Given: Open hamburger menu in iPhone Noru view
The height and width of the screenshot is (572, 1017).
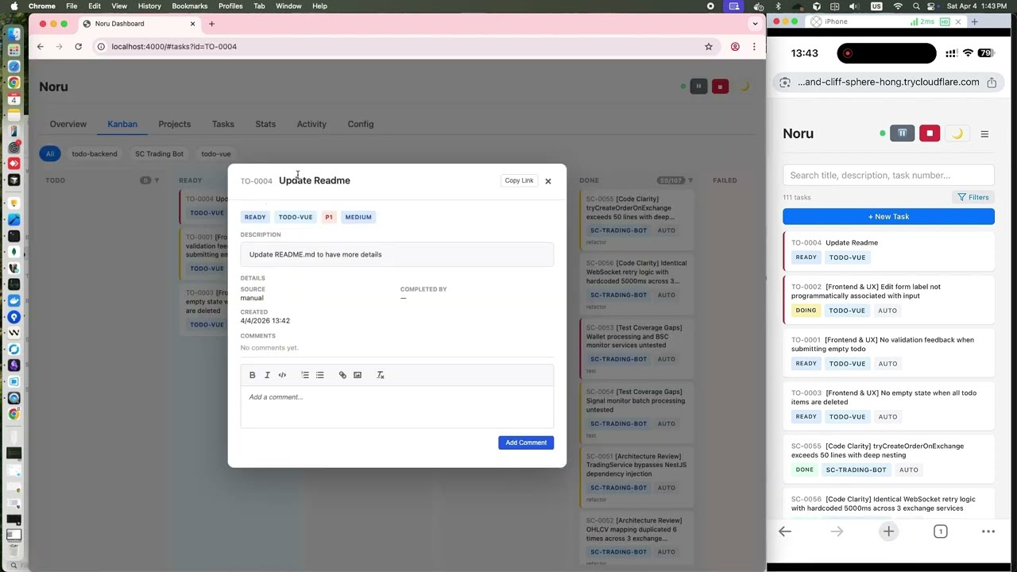Looking at the screenshot, I should tap(984, 133).
